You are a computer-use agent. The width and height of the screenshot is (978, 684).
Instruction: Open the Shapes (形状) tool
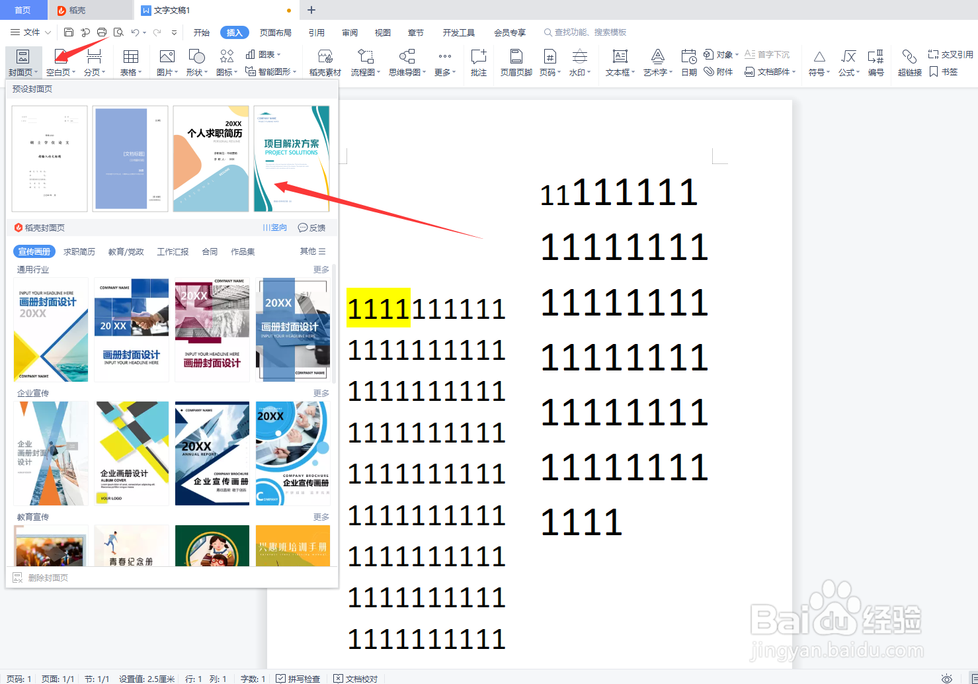(196, 62)
